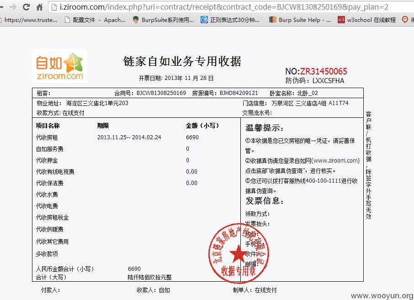The image size is (414, 300).
Task: Click the 代收电费 row label
Action: coord(47,206)
